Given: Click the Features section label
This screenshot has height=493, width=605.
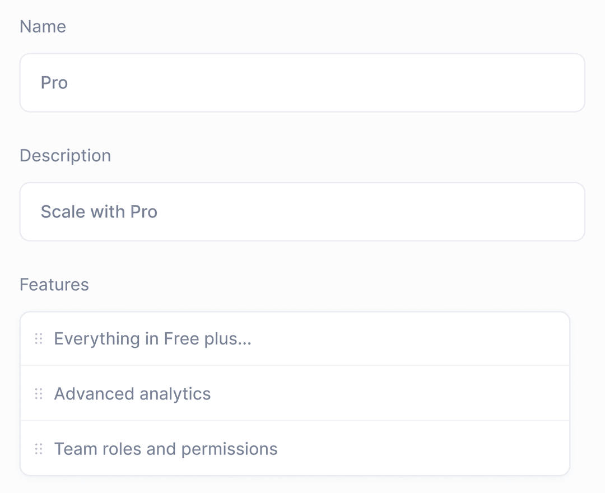Looking at the screenshot, I should (x=54, y=285).
